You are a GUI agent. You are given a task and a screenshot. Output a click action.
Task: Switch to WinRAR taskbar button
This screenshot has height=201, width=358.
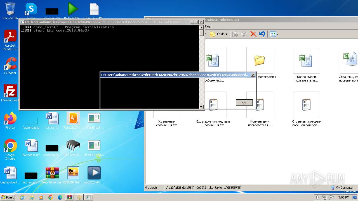pos(70,197)
